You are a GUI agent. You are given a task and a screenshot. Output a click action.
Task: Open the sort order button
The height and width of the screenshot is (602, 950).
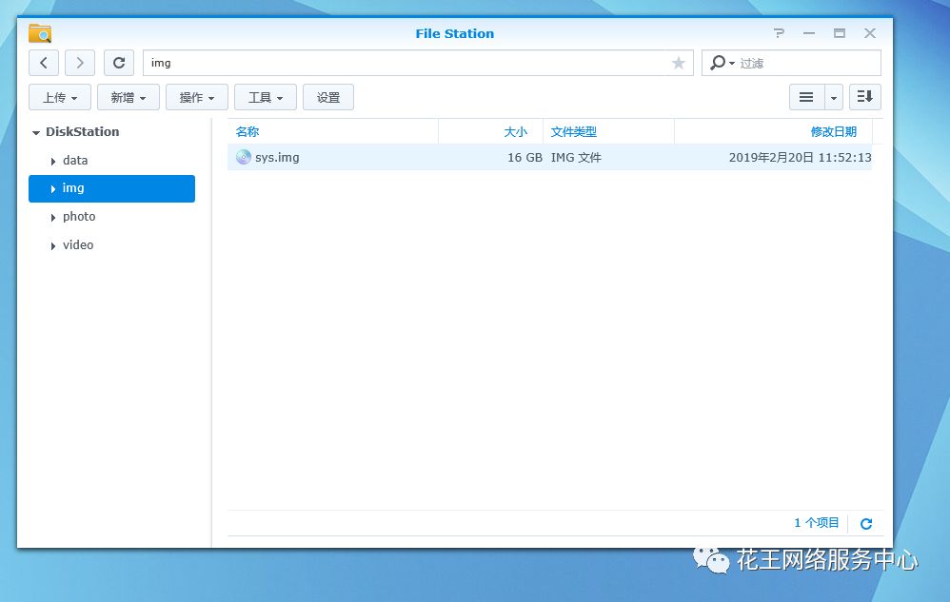point(865,97)
